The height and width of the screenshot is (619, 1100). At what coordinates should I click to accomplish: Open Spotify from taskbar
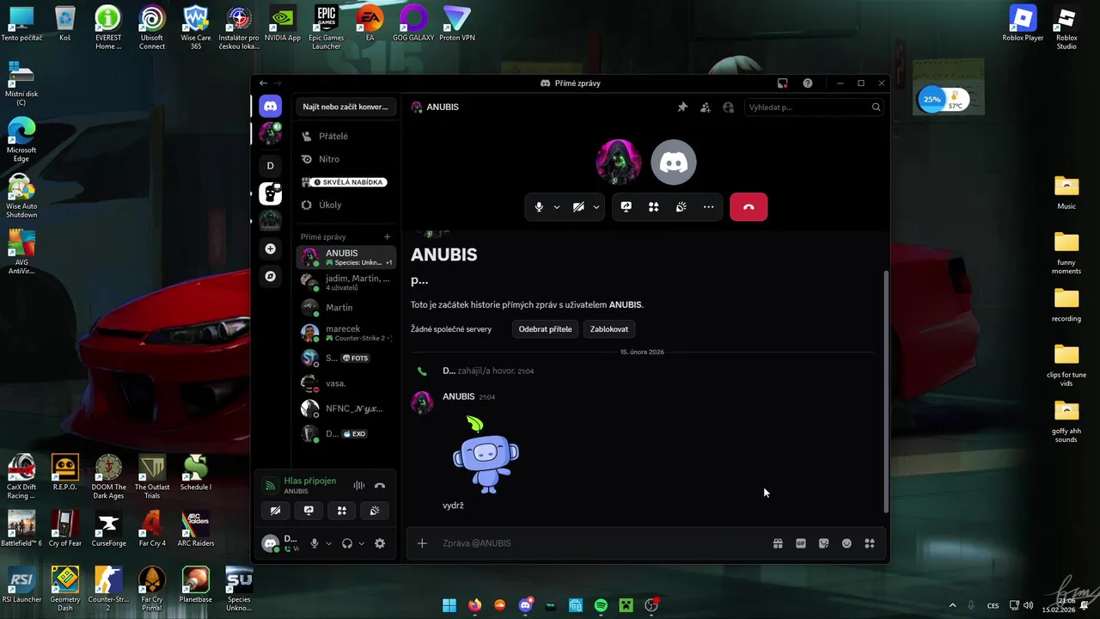(601, 605)
